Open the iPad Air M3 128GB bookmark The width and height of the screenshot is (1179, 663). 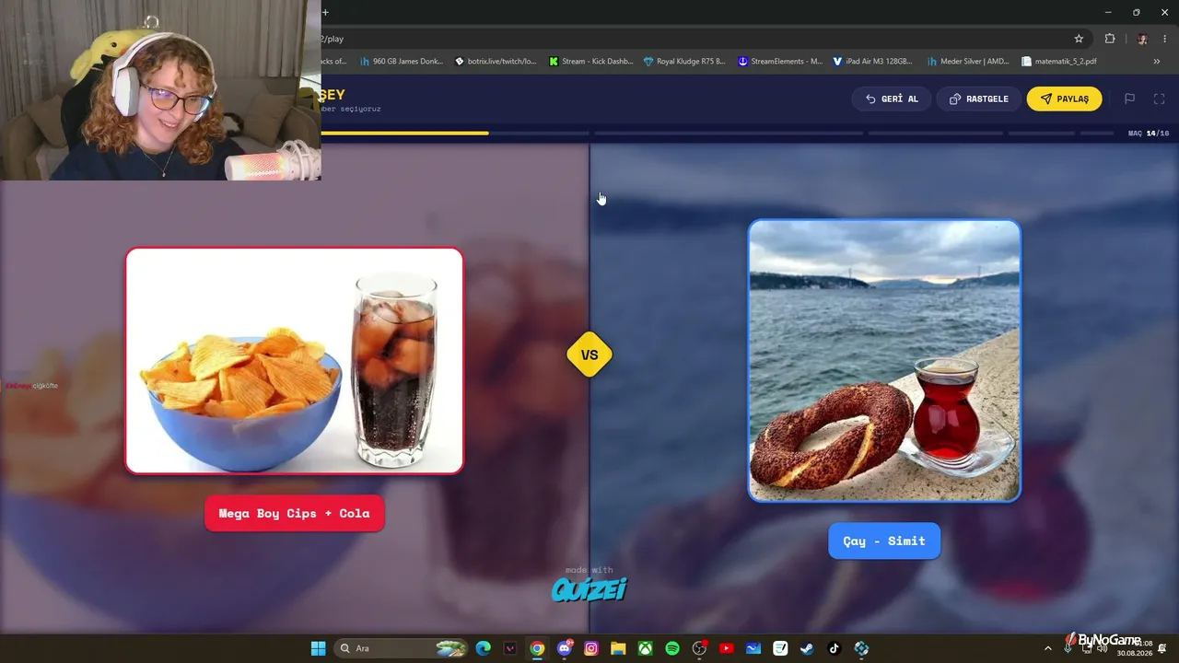click(873, 62)
